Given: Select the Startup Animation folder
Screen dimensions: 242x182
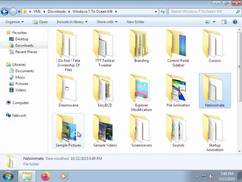Looking at the screenshot, I should coord(215,133).
